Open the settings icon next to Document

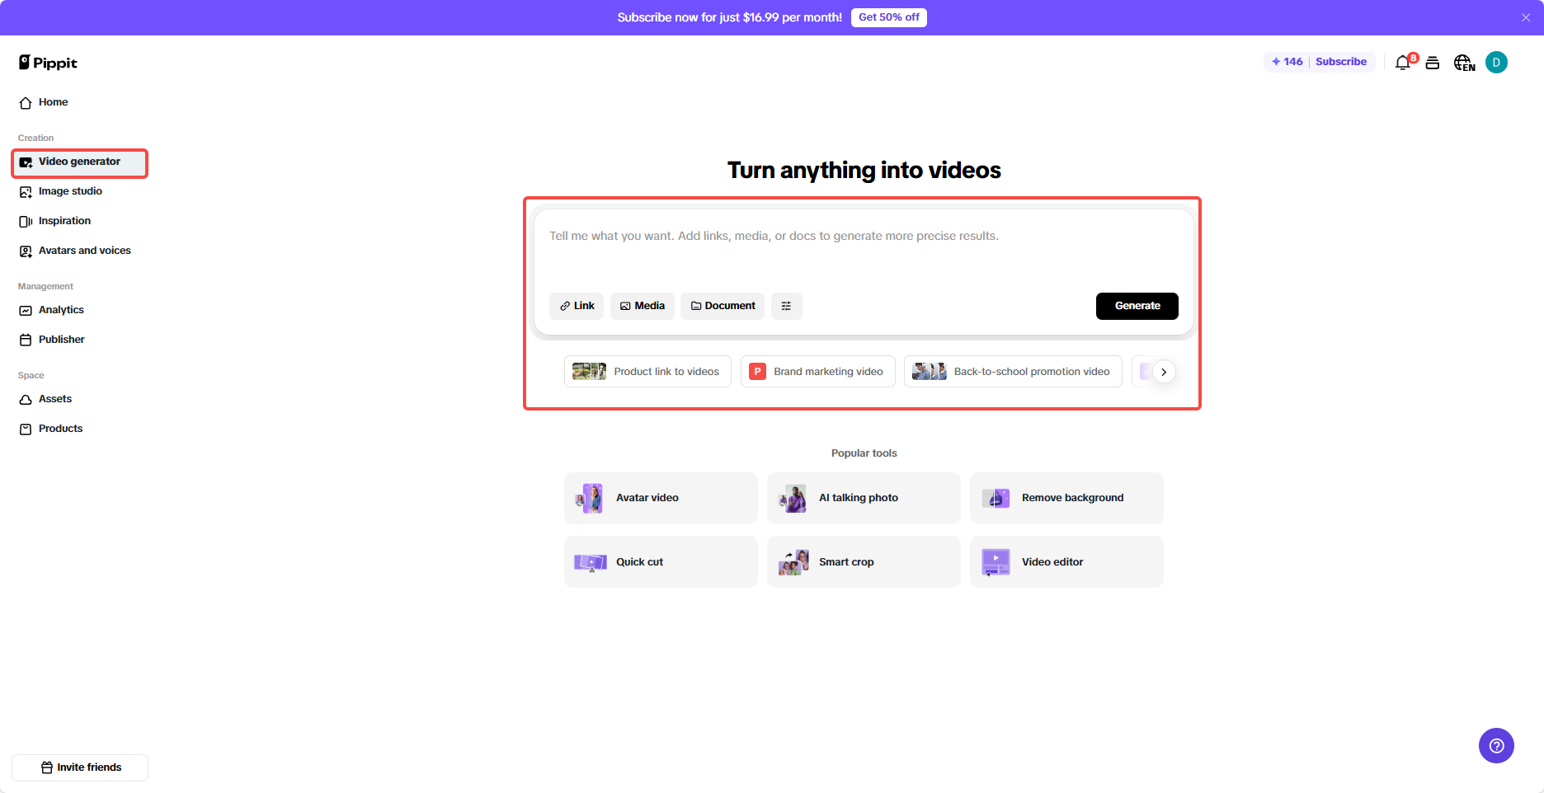[786, 306]
